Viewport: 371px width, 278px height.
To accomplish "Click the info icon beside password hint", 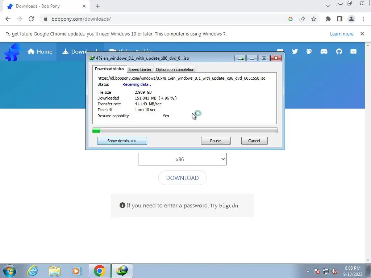I will pos(122,205).
